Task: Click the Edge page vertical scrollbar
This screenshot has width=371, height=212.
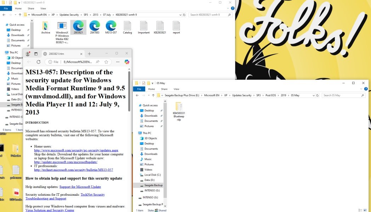Action: 129,92
